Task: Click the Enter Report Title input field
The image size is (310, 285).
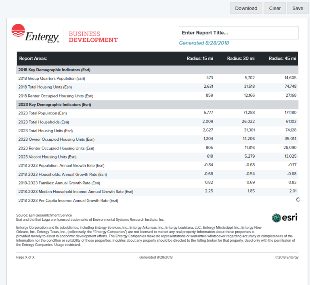Action: pyautogui.click(x=239, y=33)
